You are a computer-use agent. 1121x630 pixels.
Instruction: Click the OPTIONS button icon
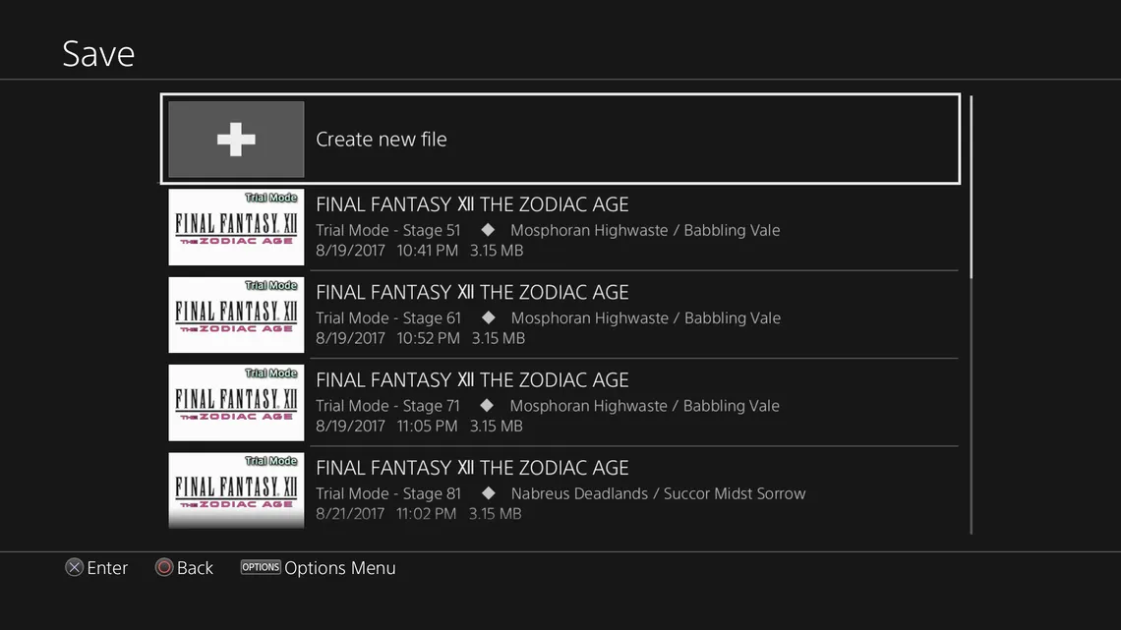(261, 567)
